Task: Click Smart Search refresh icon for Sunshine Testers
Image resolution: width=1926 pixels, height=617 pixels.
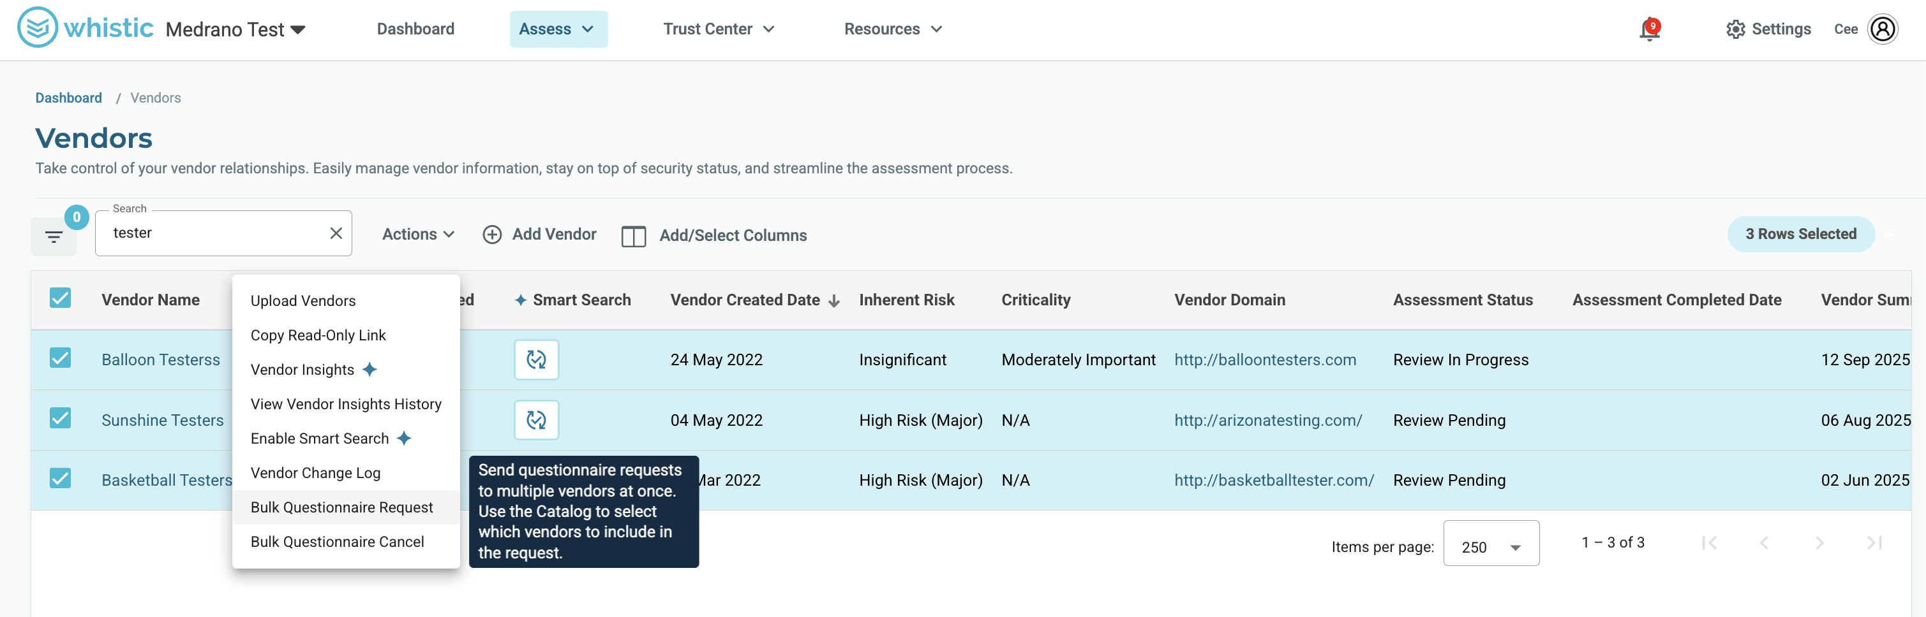Action: 536,420
